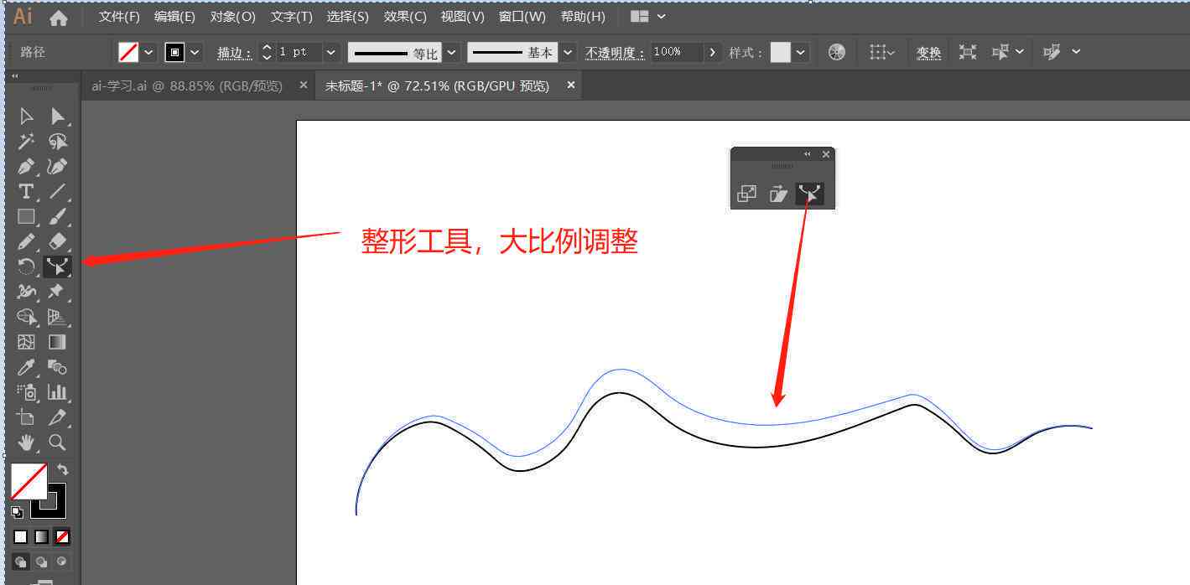Select the Paintbrush tool
Viewport: 1190px width, 585px height.
point(57,216)
